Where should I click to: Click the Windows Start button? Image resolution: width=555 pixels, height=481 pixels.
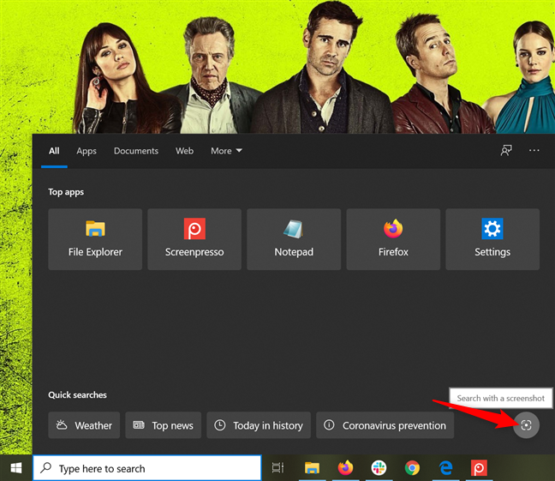pos(16,468)
